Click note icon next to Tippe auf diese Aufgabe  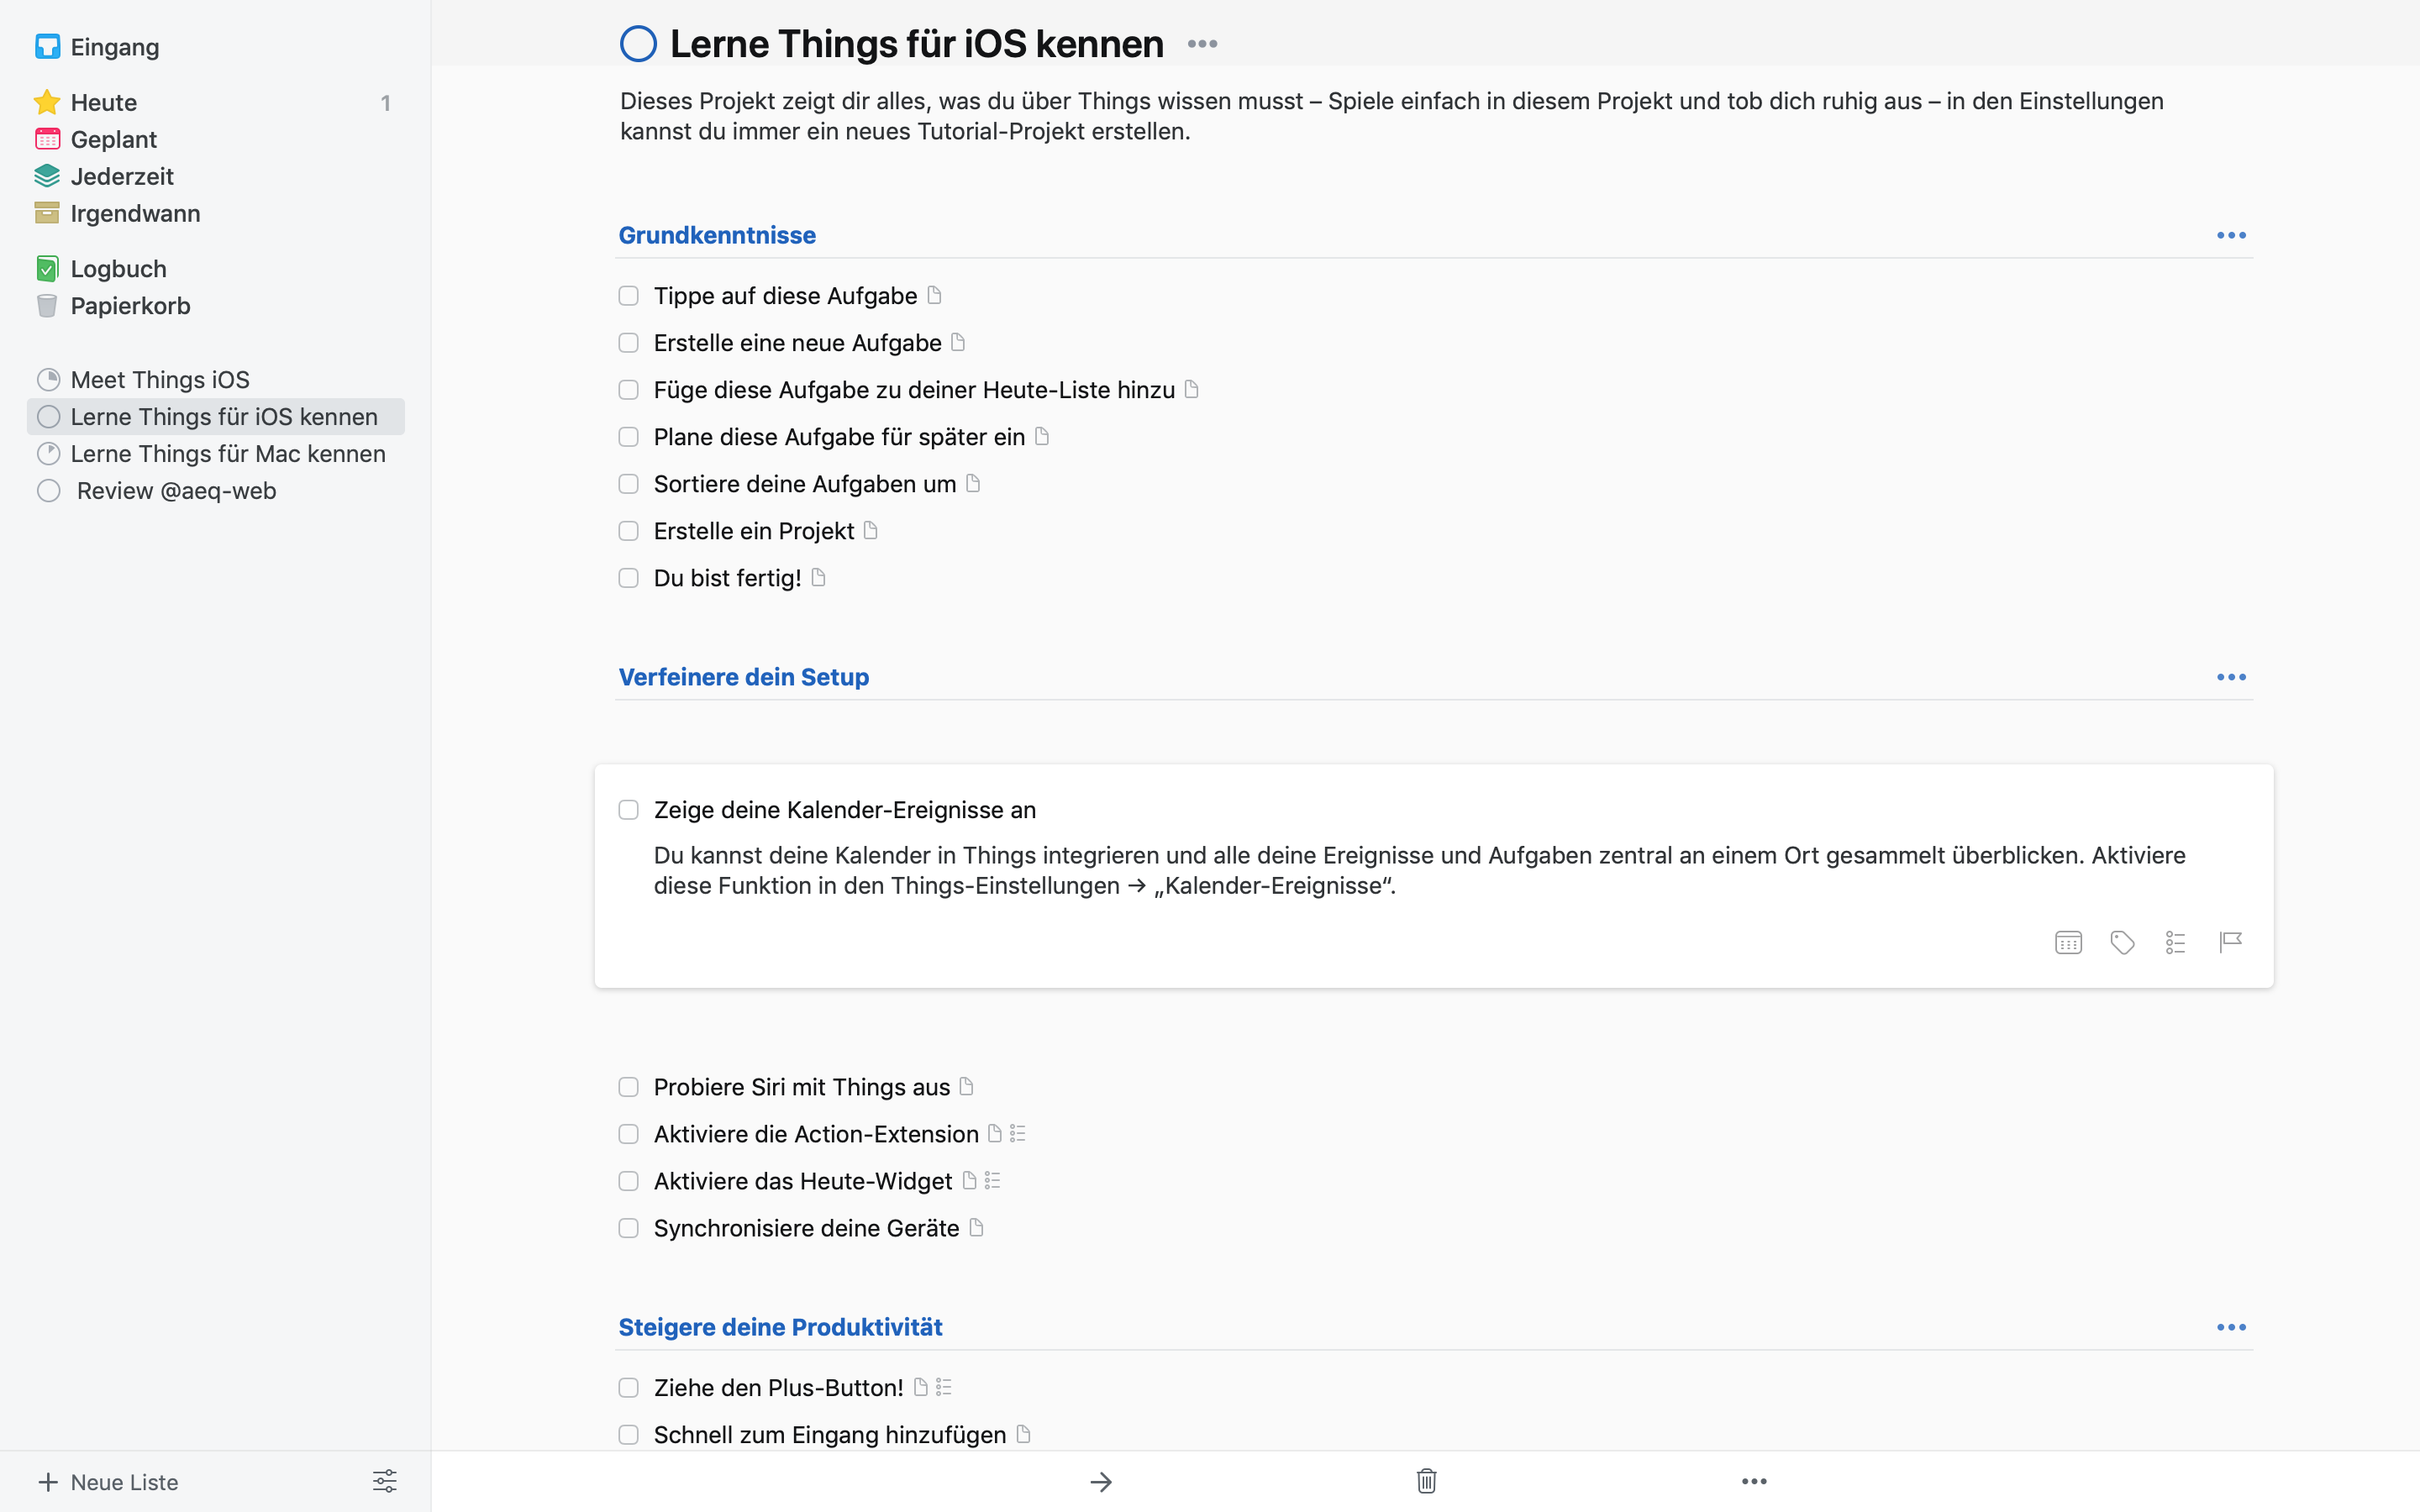click(934, 295)
